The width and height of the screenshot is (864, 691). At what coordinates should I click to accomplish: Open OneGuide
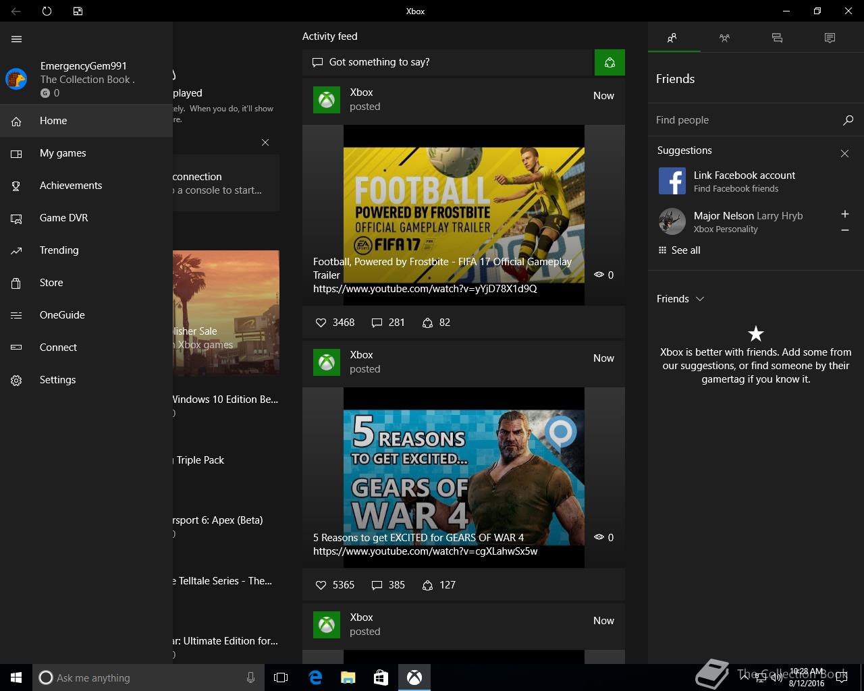click(x=86, y=315)
